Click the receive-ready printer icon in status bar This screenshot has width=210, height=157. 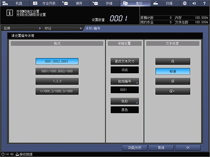17,154
